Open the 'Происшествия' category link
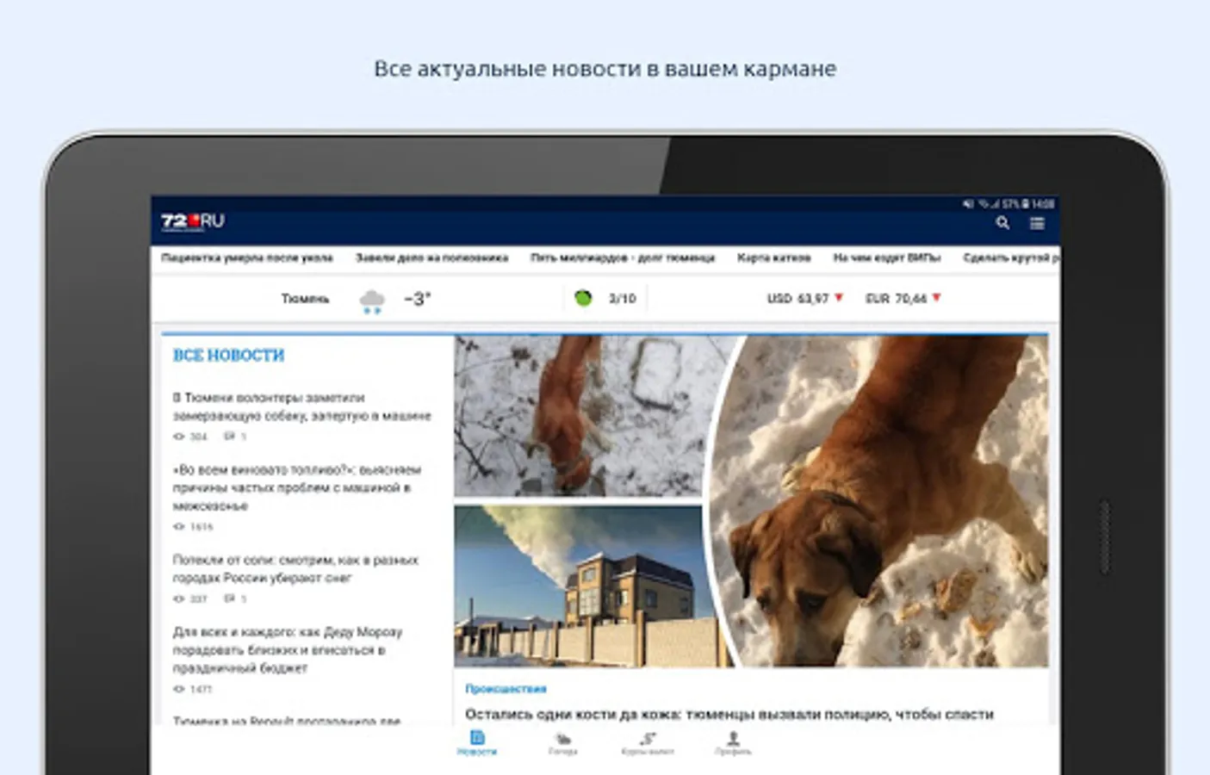The height and width of the screenshot is (775, 1210). pos(506,689)
